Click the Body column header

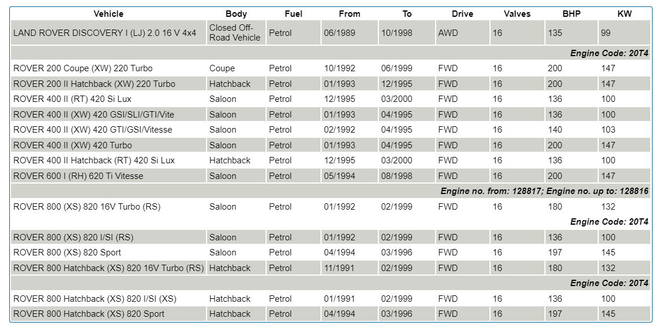(236, 14)
